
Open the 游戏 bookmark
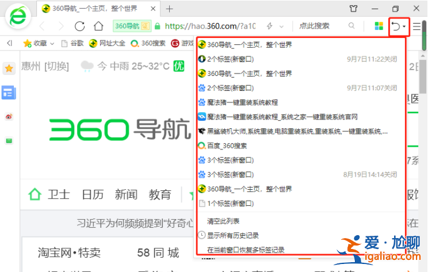click(182, 43)
